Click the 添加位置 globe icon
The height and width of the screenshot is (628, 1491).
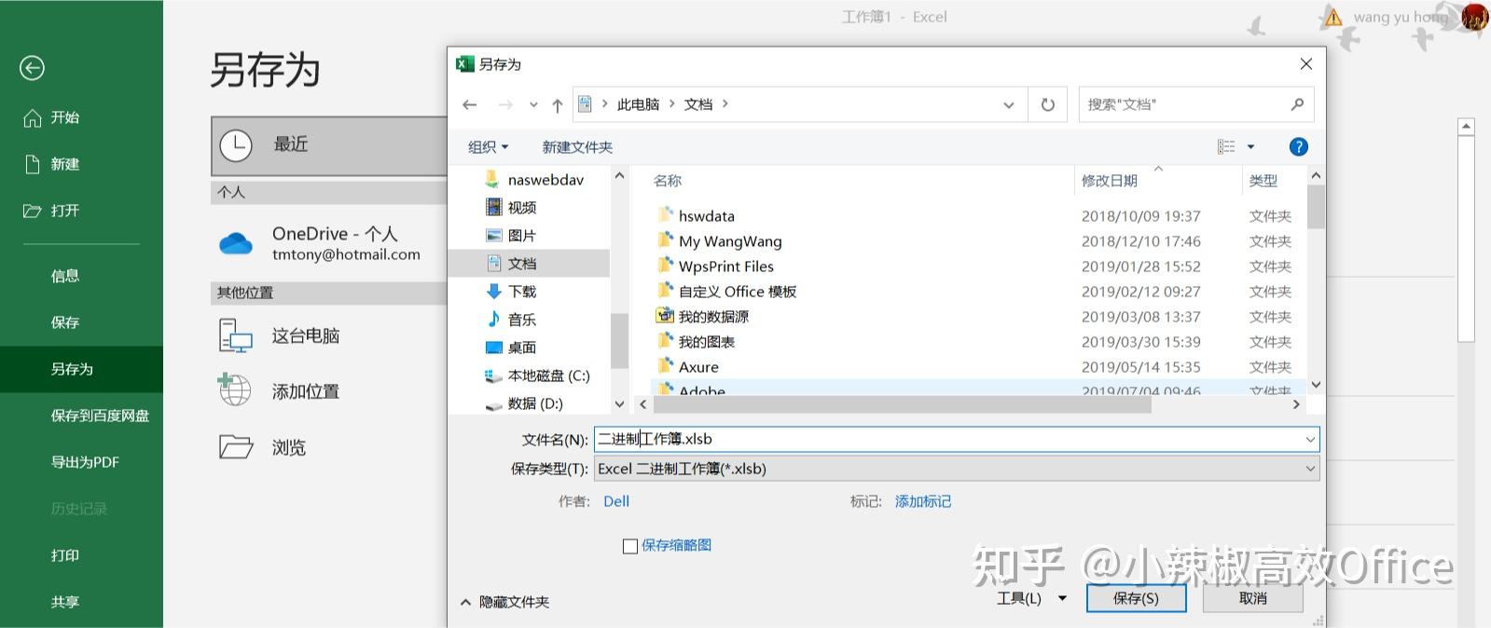coord(234,389)
